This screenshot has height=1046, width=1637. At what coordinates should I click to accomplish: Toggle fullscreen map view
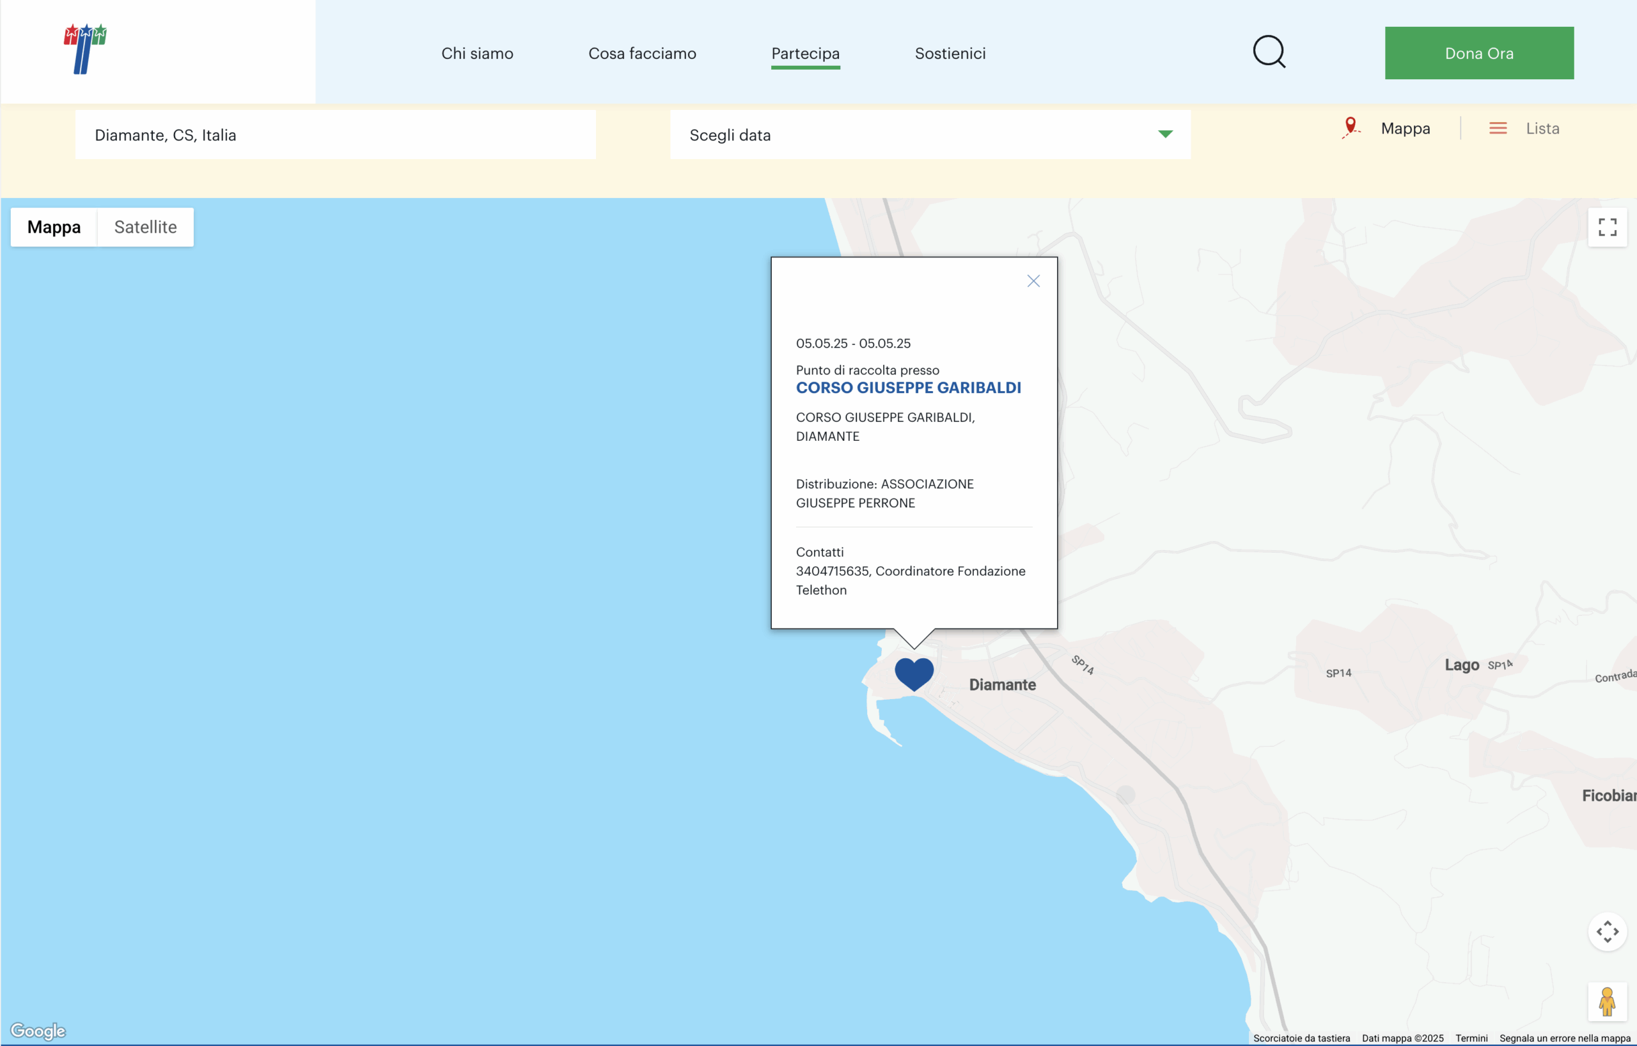click(x=1606, y=227)
